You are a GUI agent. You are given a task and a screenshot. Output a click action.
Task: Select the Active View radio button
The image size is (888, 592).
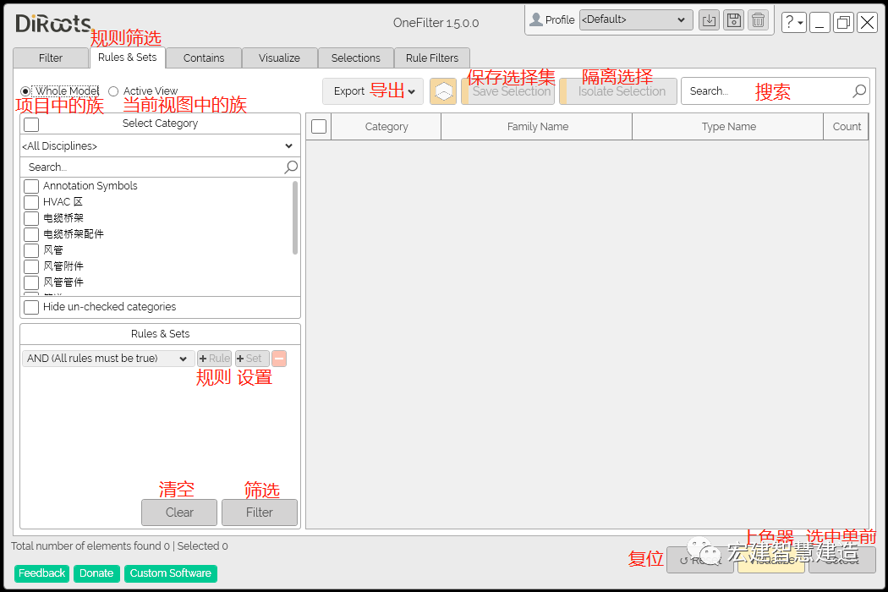click(113, 91)
